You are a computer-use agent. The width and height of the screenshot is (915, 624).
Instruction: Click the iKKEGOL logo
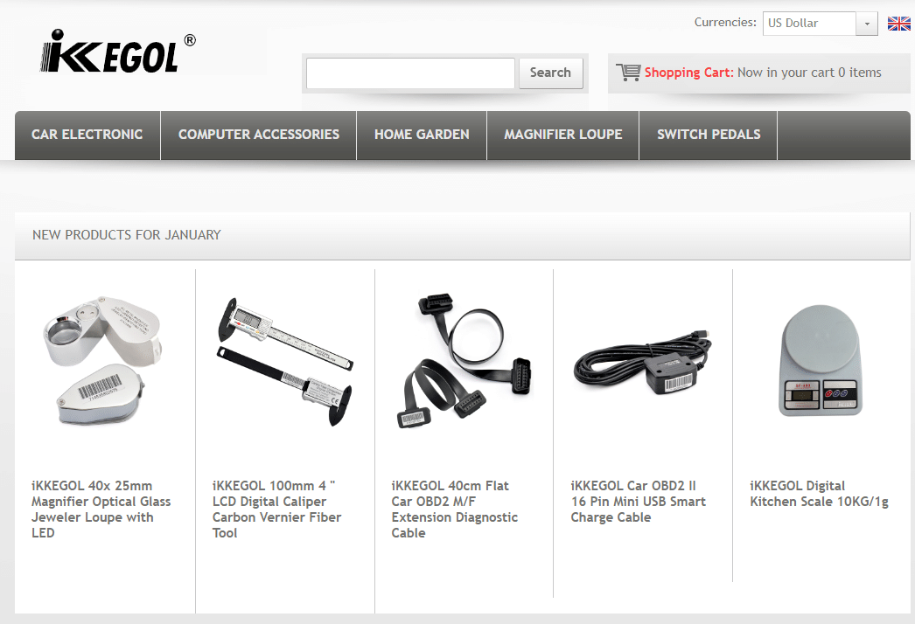click(118, 52)
